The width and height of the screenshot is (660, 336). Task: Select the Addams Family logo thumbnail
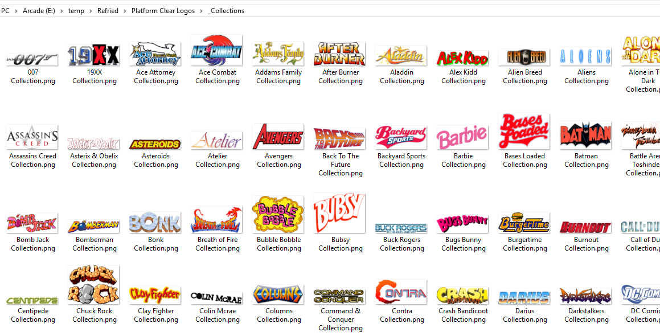278,53
